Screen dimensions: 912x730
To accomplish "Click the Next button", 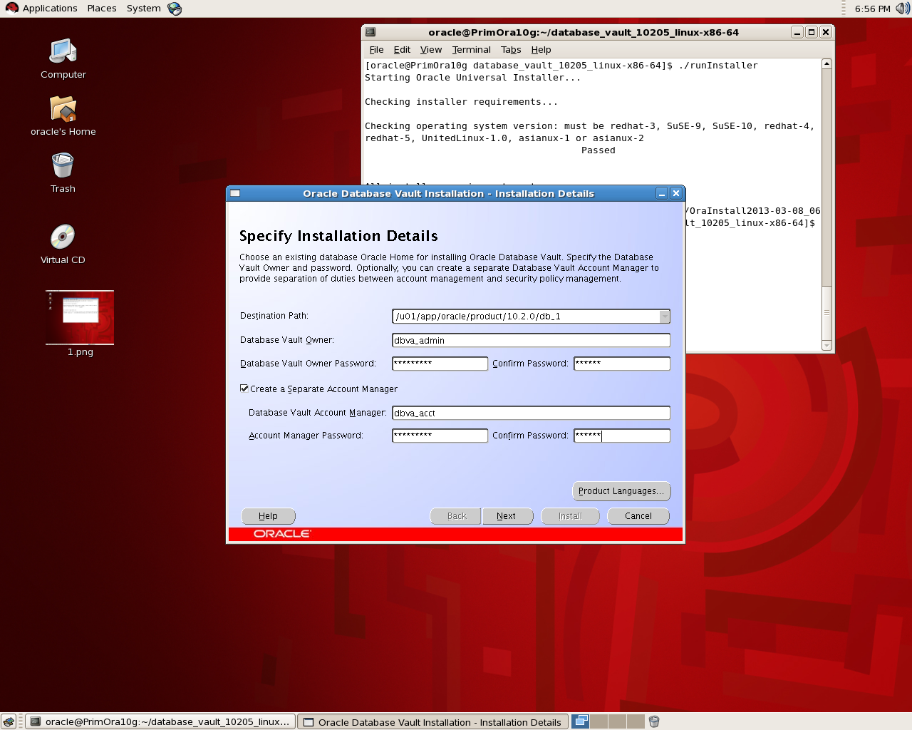I will click(x=507, y=516).
